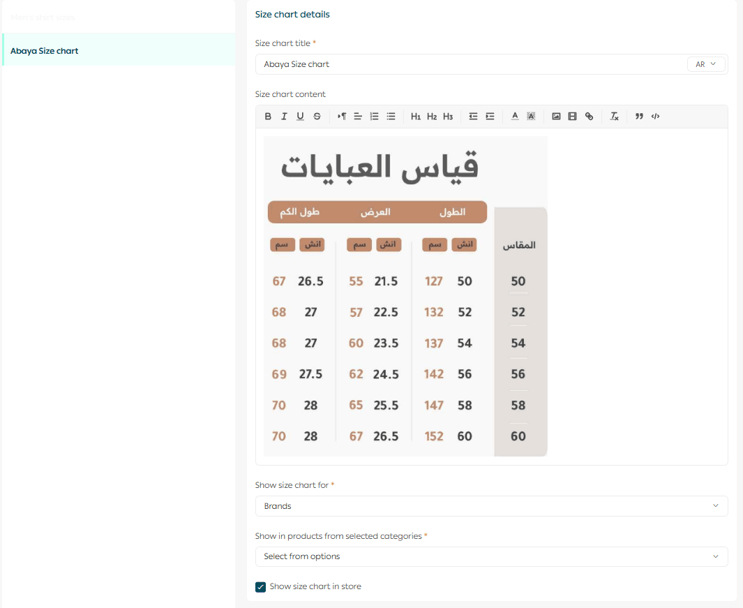Insert an ordered numbered list

(374, 117)
